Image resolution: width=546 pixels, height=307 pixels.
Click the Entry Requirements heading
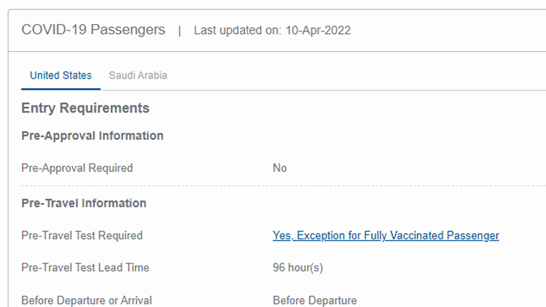coord(85,108)
